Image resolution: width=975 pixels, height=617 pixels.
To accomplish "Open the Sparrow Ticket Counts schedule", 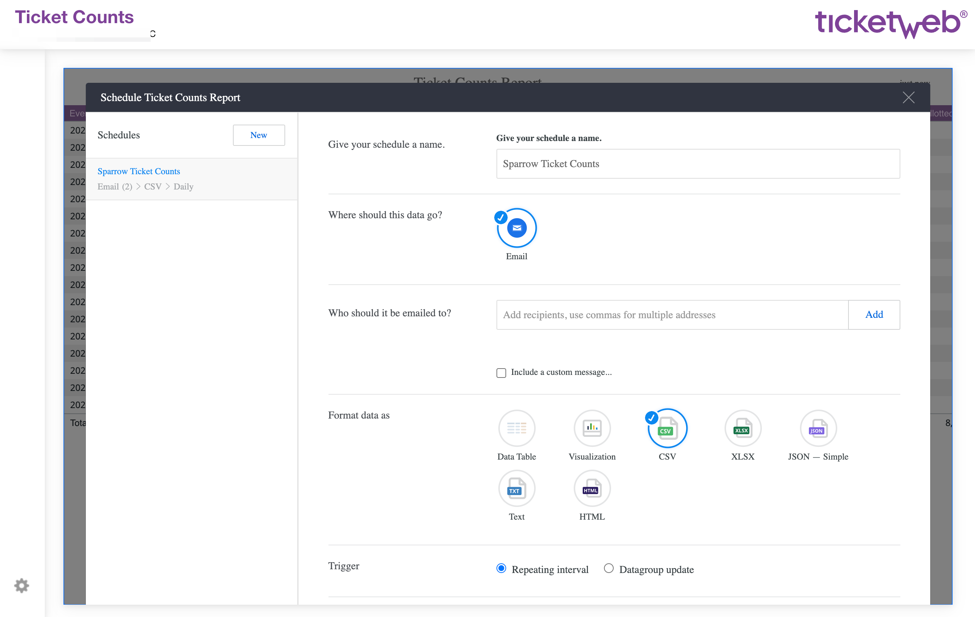I will [139, 171].
